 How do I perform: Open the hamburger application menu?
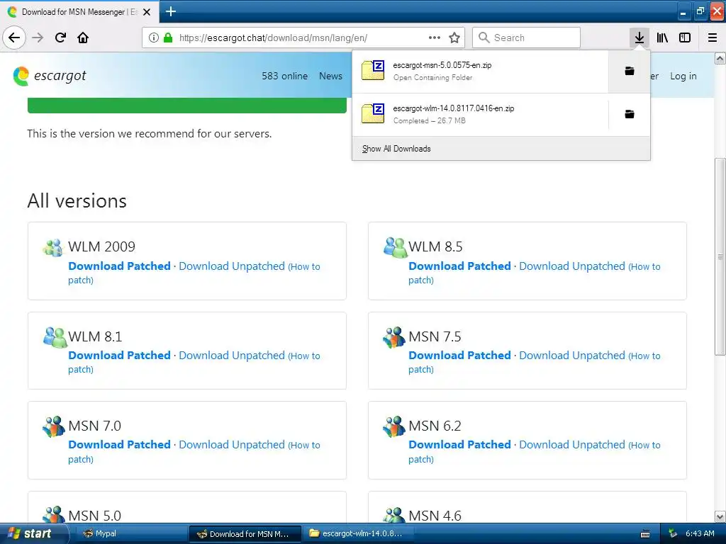[713, 38]
